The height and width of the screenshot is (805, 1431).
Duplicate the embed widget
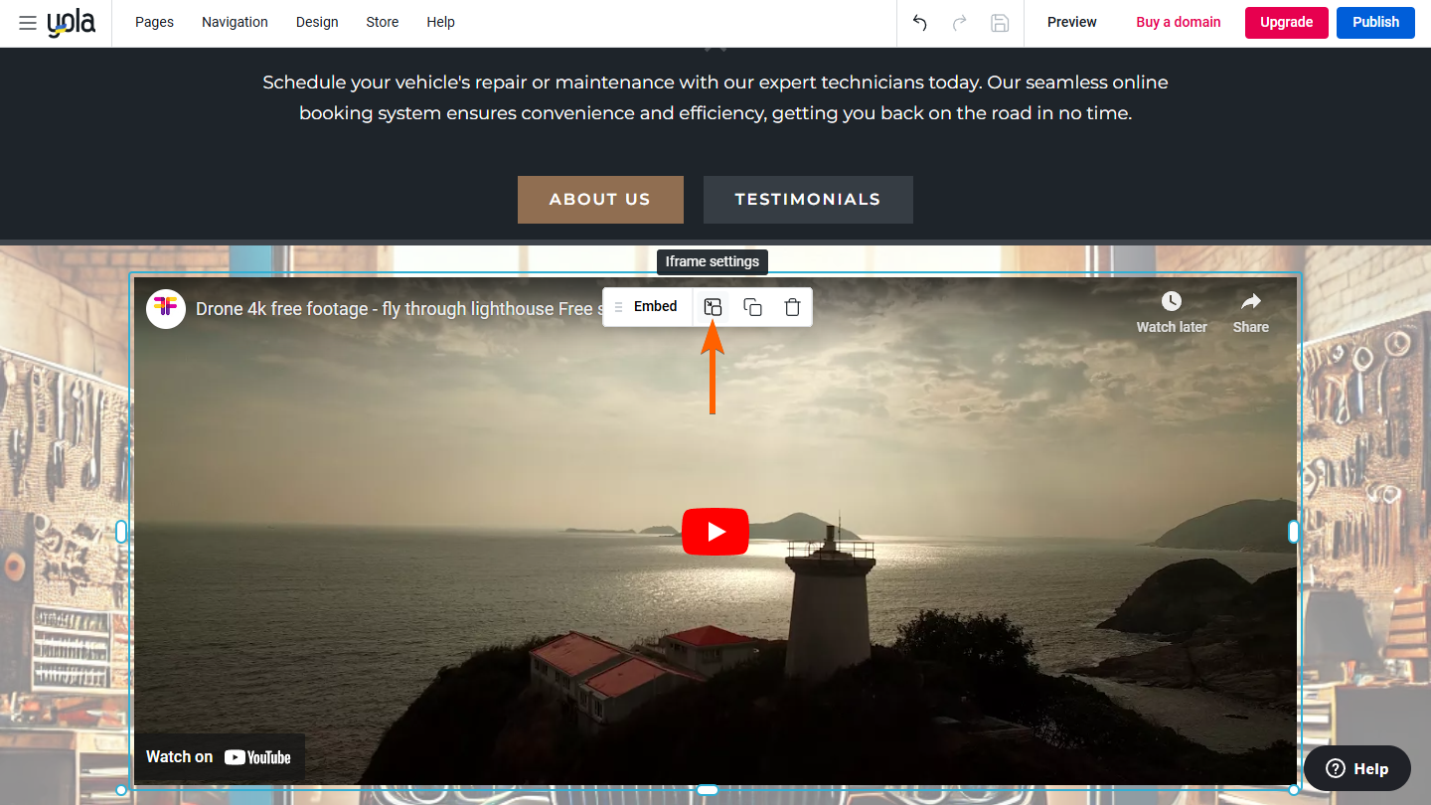pyautogui.click(x=752, y=307)
